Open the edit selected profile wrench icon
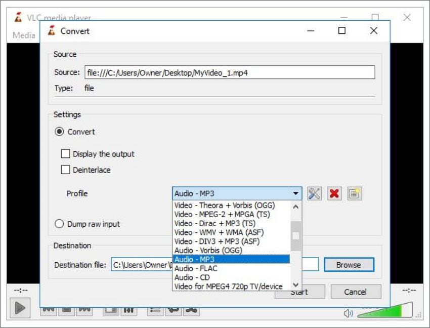430x328 pixels. (x=314, y=193)
